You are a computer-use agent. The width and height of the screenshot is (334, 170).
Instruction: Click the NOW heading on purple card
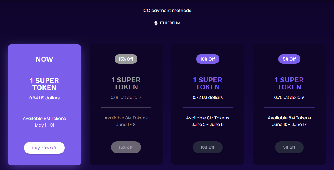click(44, 59)
